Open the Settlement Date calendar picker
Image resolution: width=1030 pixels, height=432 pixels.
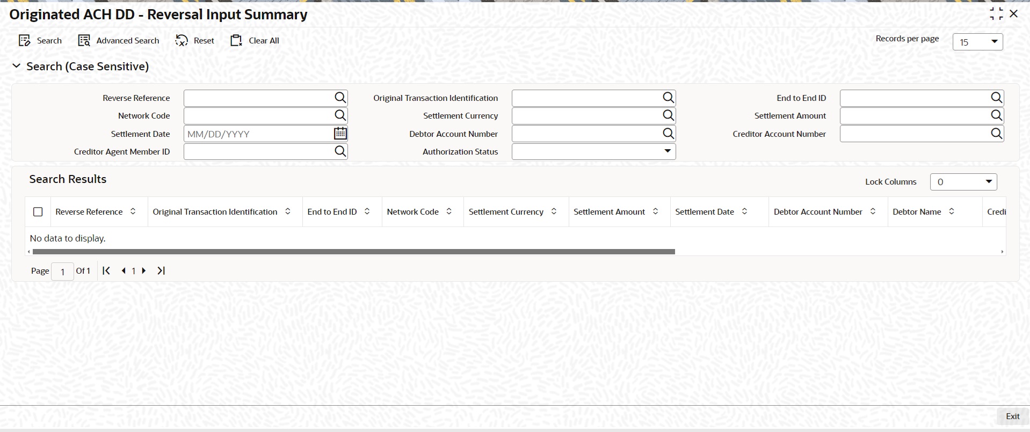(340, 134)
